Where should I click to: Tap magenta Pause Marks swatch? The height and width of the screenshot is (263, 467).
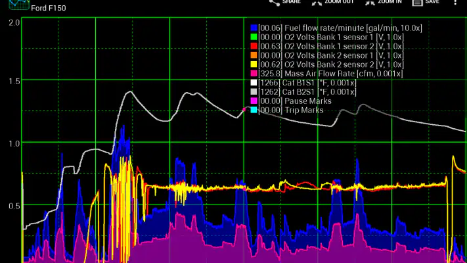pyautogui.click(x=254, y=101)
